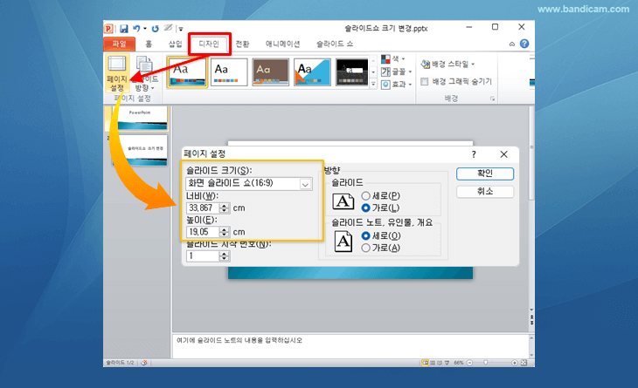Click the Undo arrow icon
Image resolution: width=638 pixels, height=388 pixels.
click(136, 29)
